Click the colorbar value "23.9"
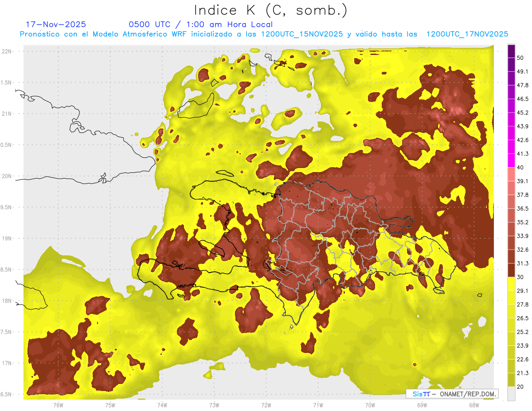The height and width of the screenshot is (411, 532). (523, 346)
